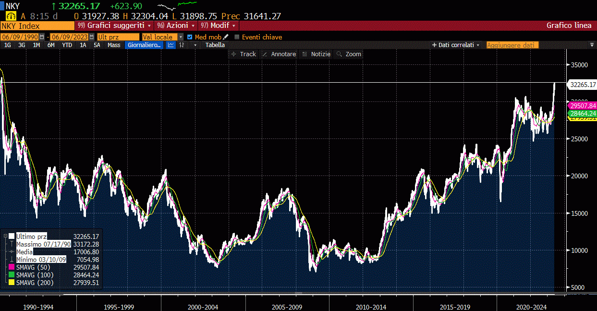The image size is (597, 311).
Task: Edit the start date 06/09/1990 field
Action: [x=19, y=37]
